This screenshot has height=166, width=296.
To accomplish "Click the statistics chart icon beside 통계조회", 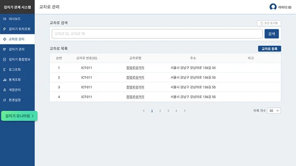I will coord(4,80).
